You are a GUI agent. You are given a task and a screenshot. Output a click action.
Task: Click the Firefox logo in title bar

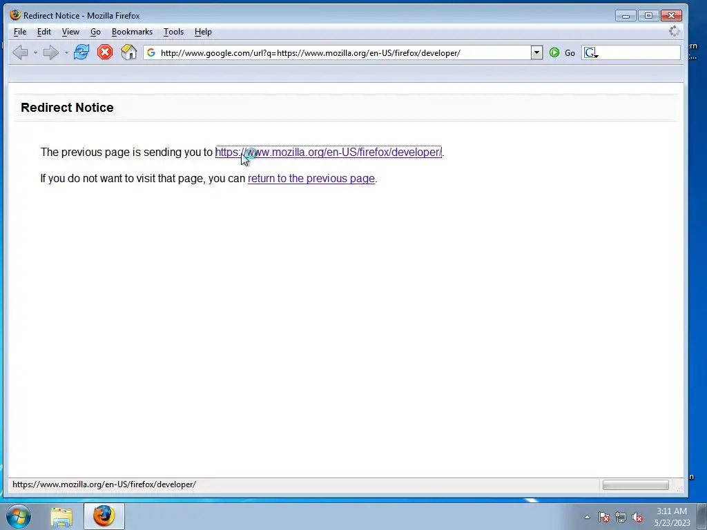coord(15,15)
